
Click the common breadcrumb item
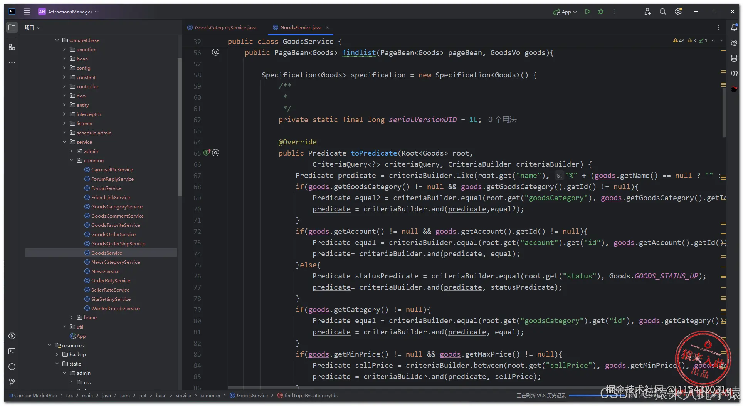click(x=210, y=395)
